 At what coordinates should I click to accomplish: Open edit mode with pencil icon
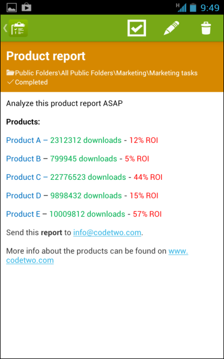coord(172,28)
